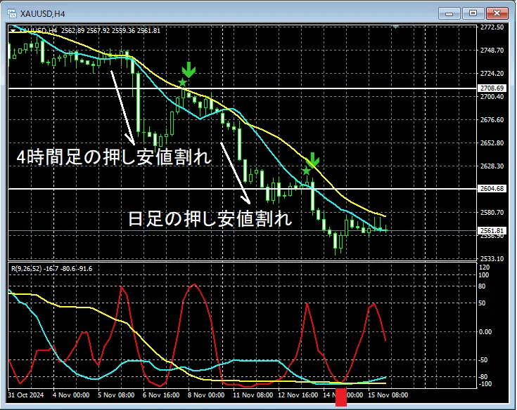
Task: Click the 0.00 level on the indicator scale
Action: pyautogui.click(x=485, y=331)
